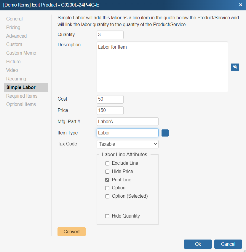Switch to the General tab
The height and width of the screenshot is (252, 246).
(15, 19)
